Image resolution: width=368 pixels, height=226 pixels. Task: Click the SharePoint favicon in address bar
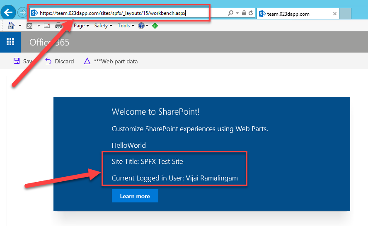click(34, 13)
